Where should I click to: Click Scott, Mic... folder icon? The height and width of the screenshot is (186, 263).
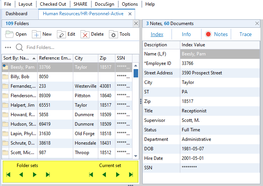[x=5, y=153]
